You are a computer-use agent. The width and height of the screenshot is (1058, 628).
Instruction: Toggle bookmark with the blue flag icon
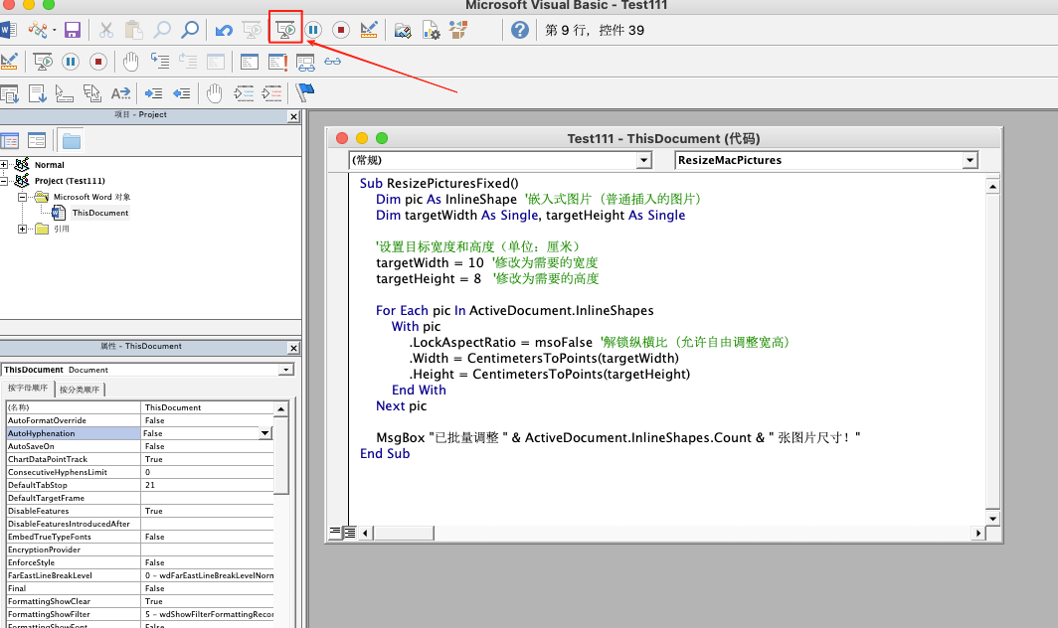[305, 92]
